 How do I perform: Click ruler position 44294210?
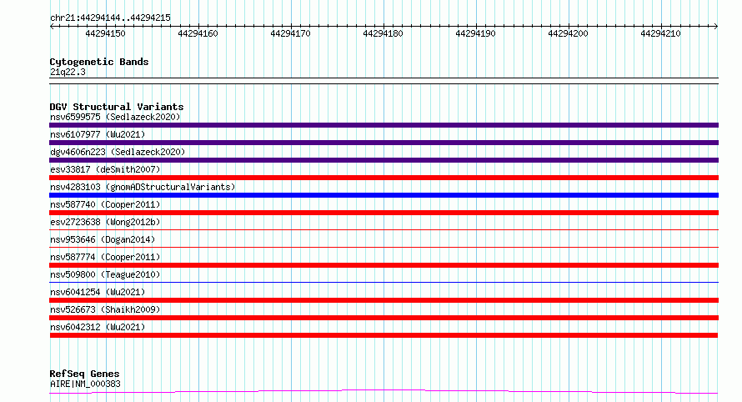[x=660, y=33]
